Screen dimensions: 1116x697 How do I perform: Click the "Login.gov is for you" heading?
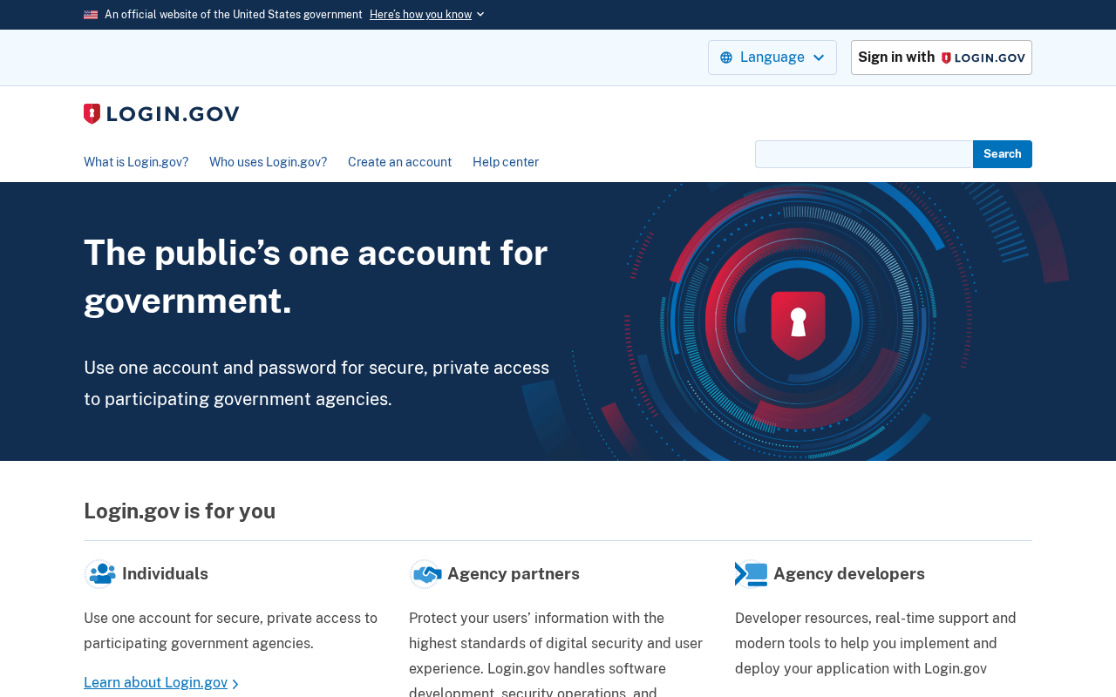(x=180, y=511)
